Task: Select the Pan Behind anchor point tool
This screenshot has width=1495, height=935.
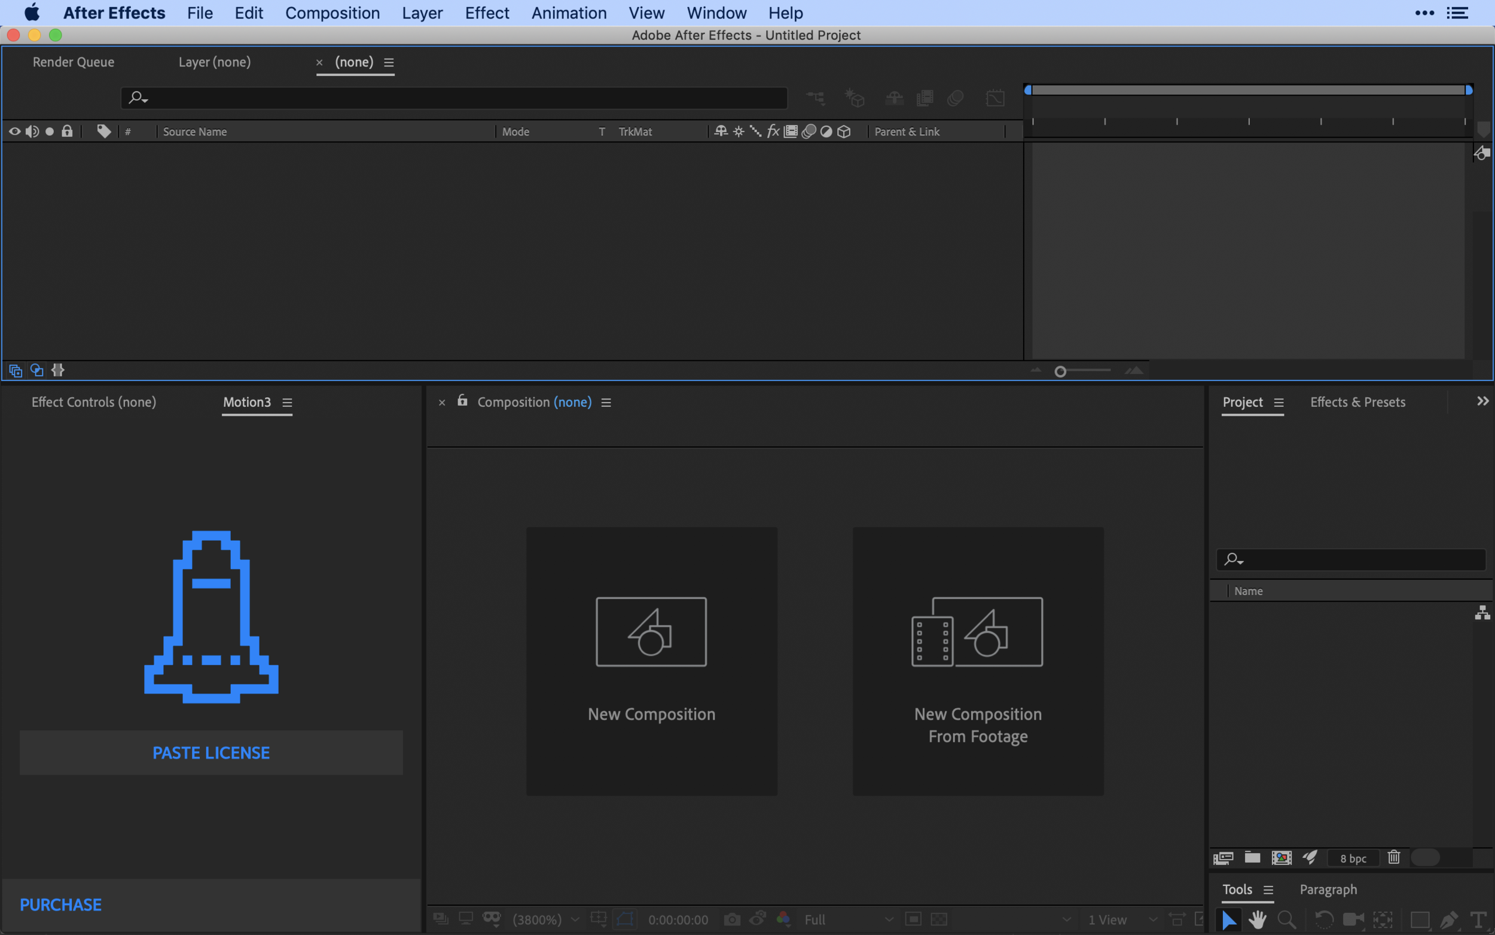Action: click(1383, 919)
